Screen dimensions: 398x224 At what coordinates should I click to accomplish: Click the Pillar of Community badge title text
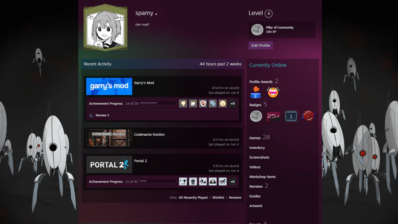point(280,27)
